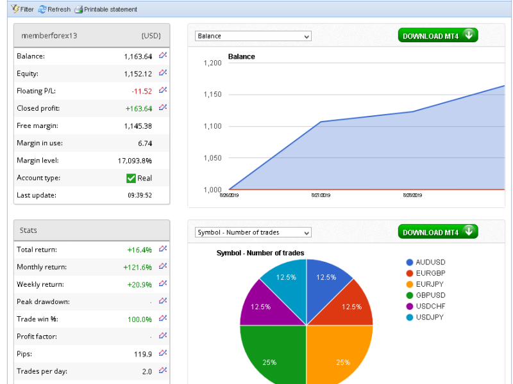The height and width of the screenshot is (384, 513).
Task: Click the chart icon beside Equity
Action: [x=163, y=73]
